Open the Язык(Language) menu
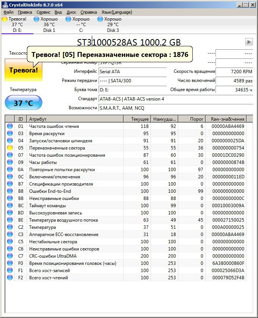This screenshot has height=318, width=258. [x=116, y=12]
